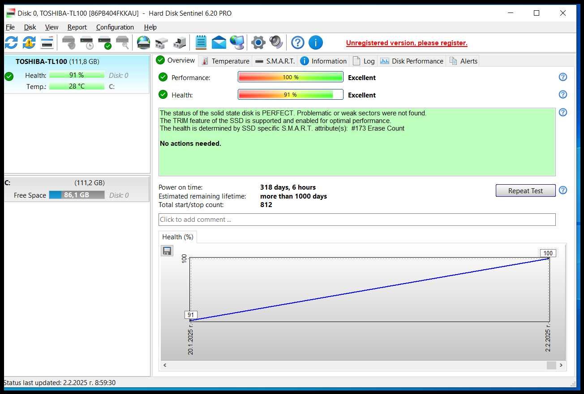Open the Help menu

point(150,27)
